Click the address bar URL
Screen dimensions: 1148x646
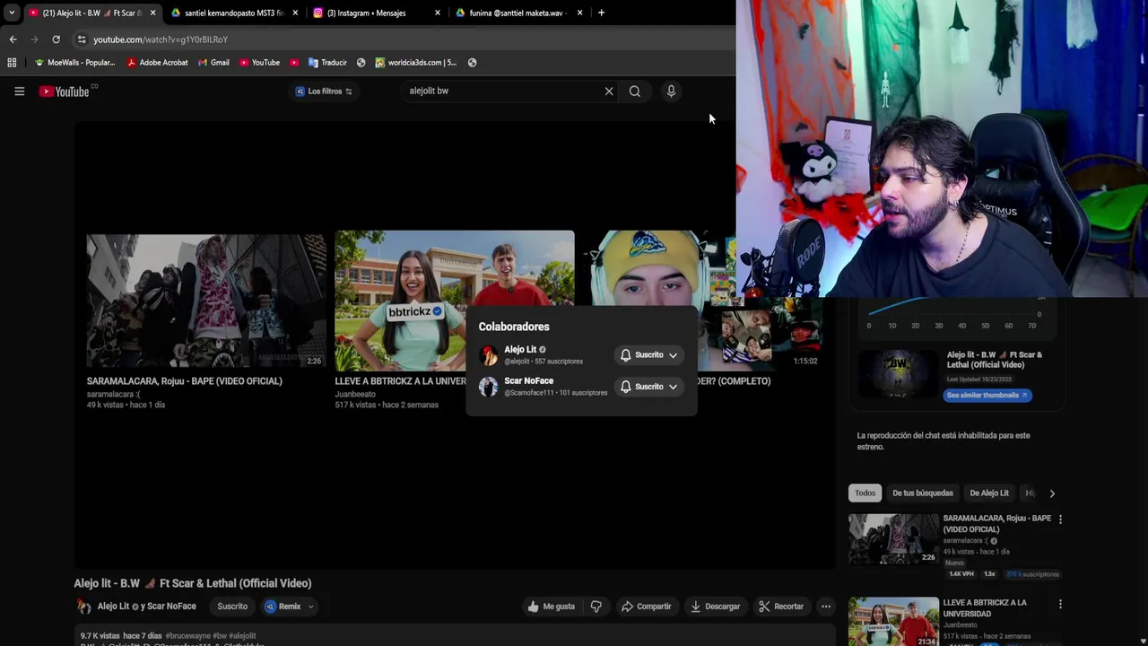(161, 39)
